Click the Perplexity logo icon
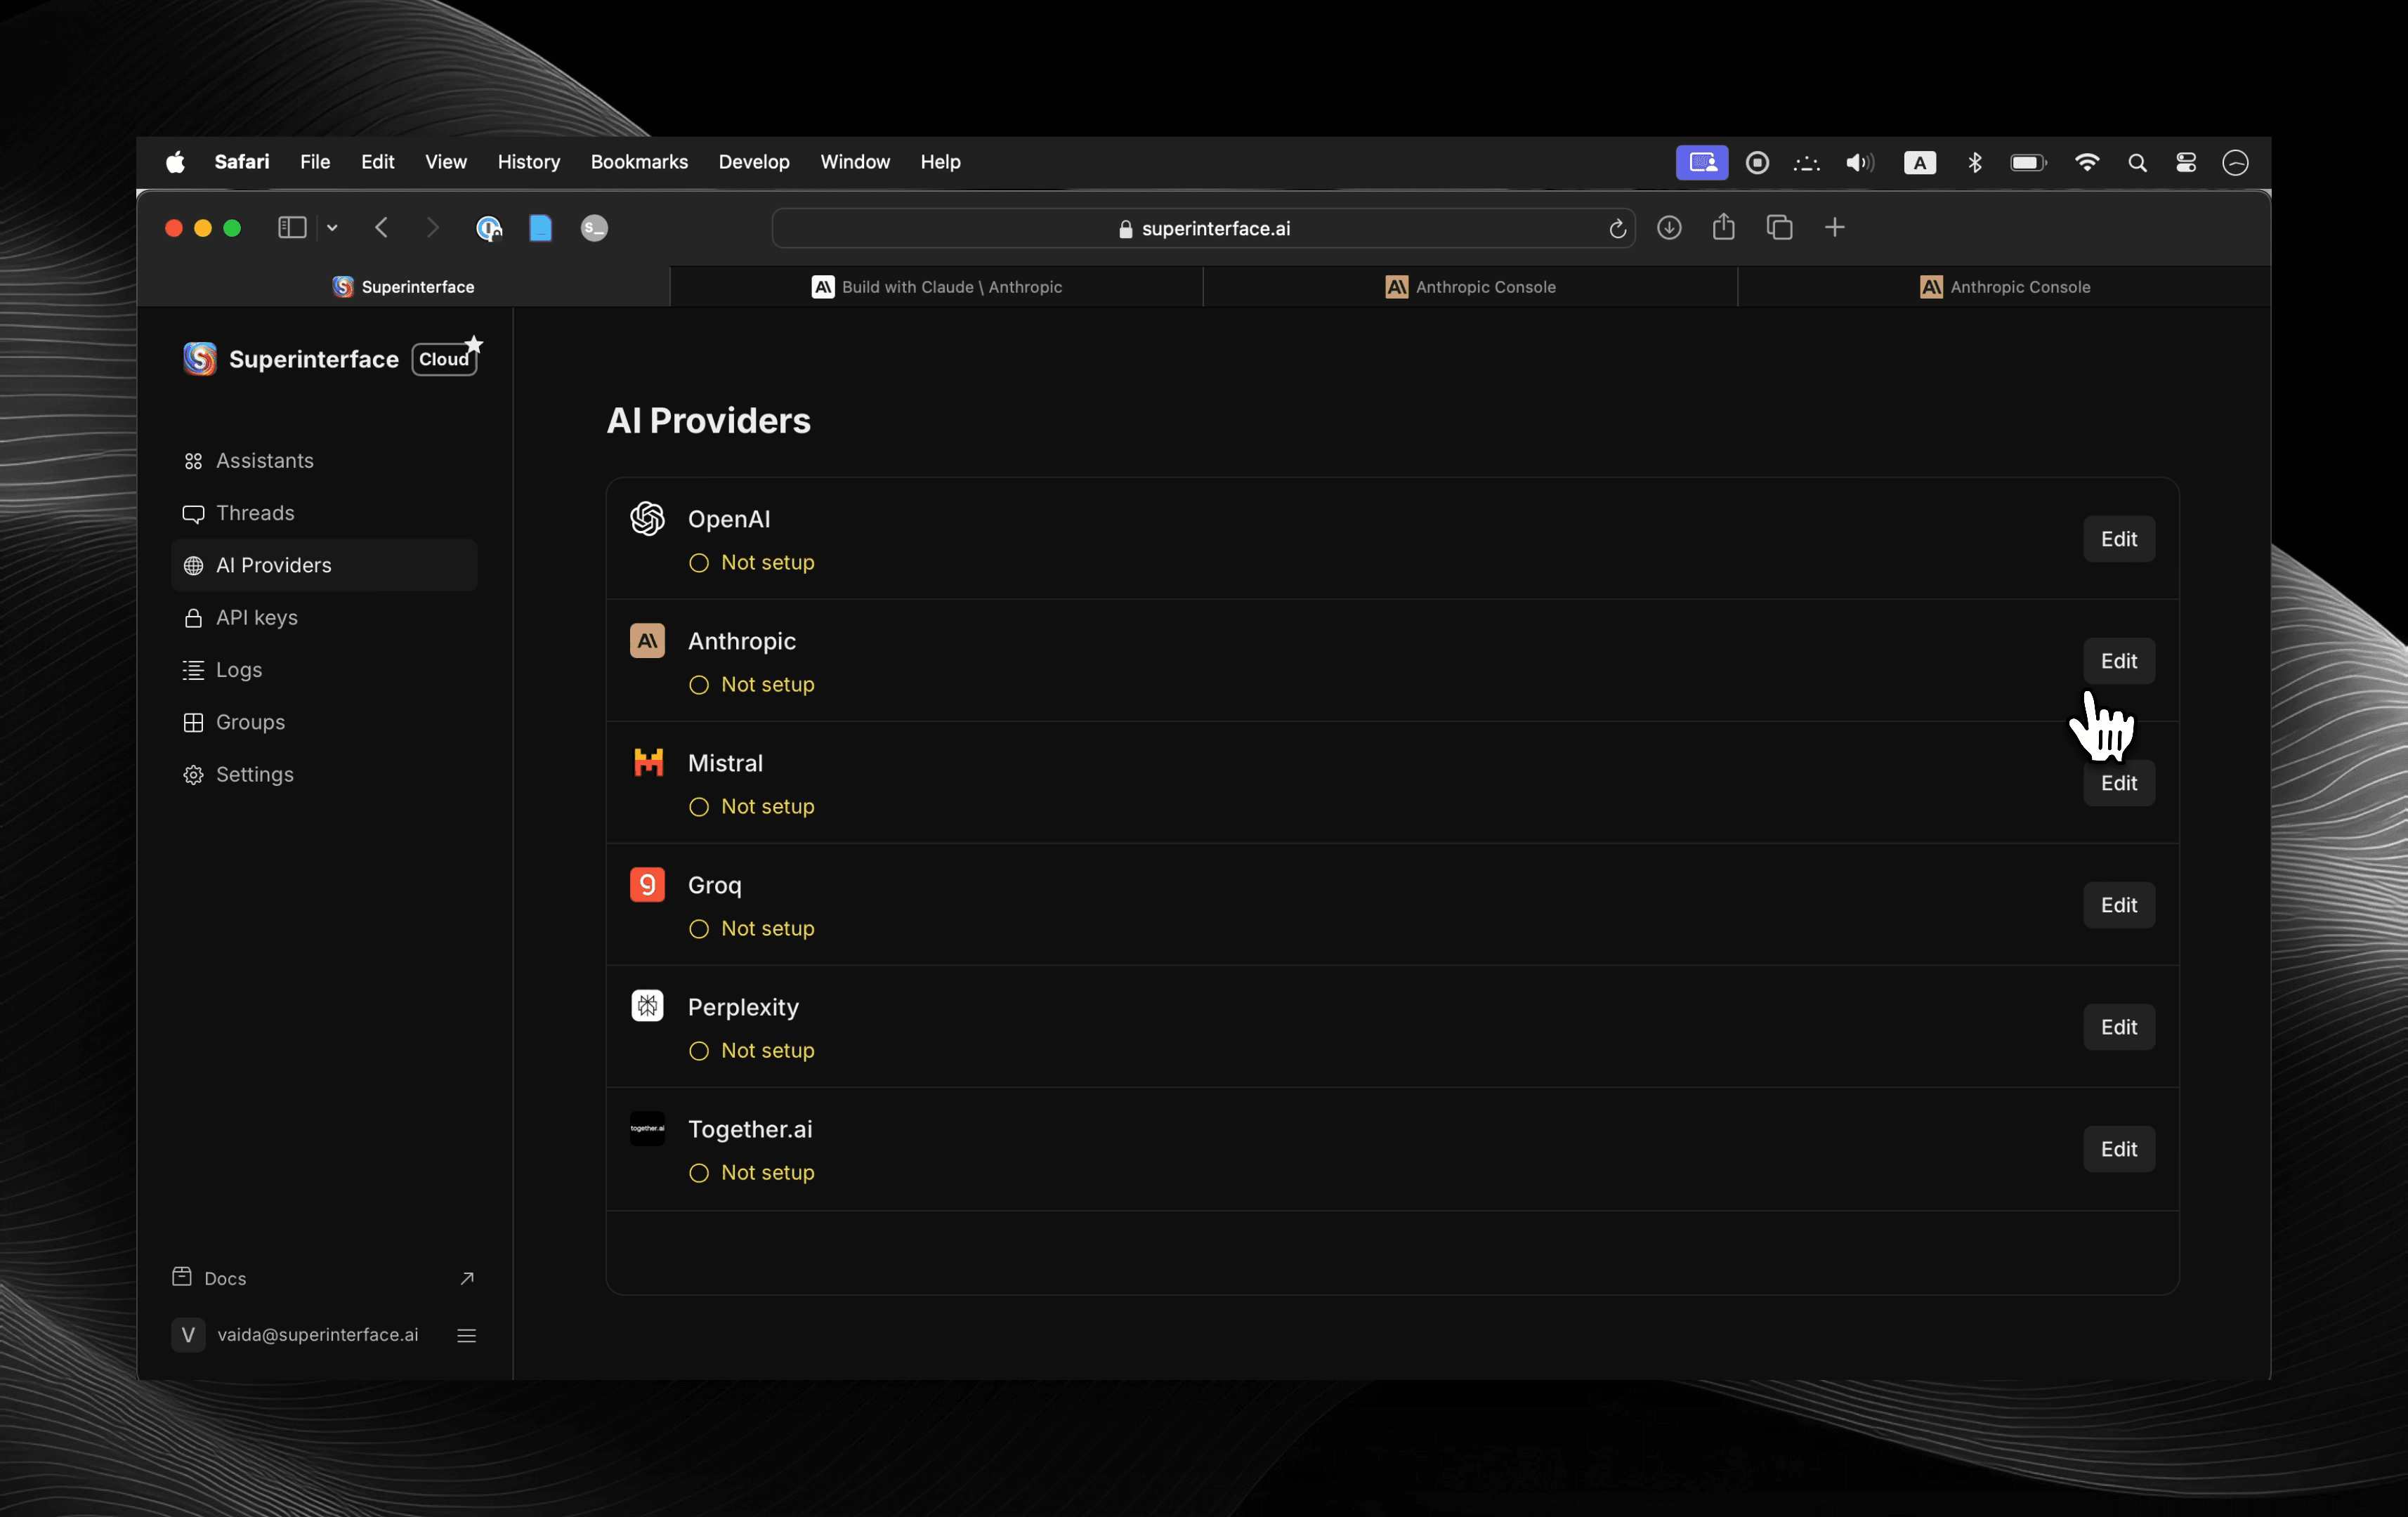The image size is (2408, 1517). pos(647,1006)
